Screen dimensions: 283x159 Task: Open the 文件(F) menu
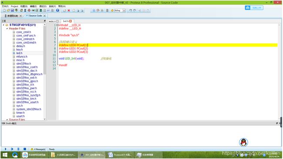(x=5, y=7)
